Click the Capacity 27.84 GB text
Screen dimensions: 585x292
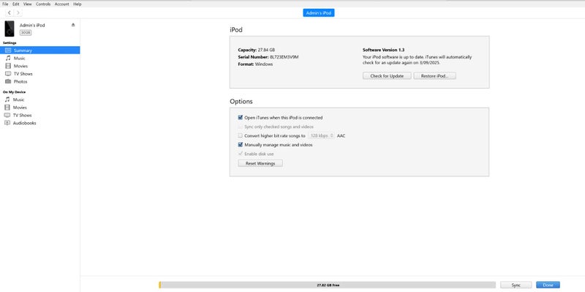coord(257,50)
